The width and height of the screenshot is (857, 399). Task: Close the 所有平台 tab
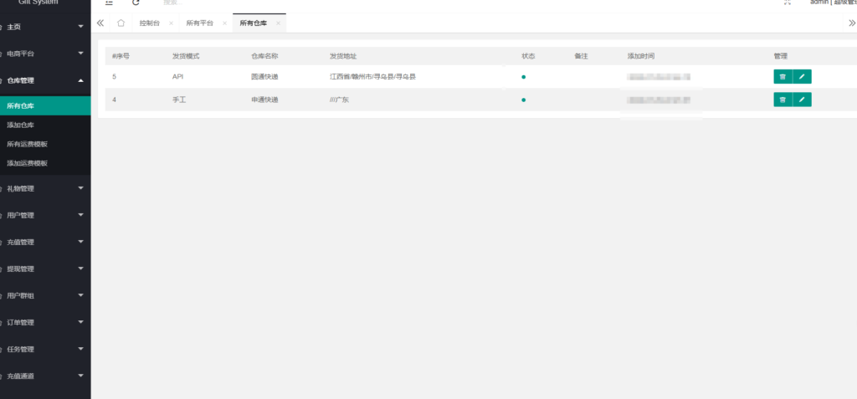[x=224, y=23]
